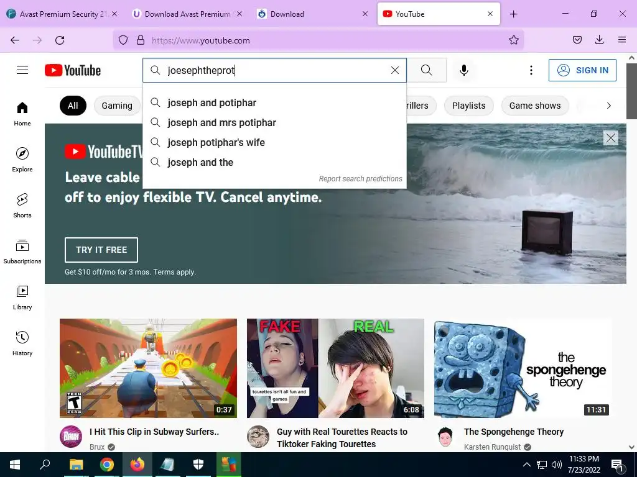This screenshot has width=637, height=477.
Task: Open the Tourettes video channel avatar
Action: click(x=258, y=437)
